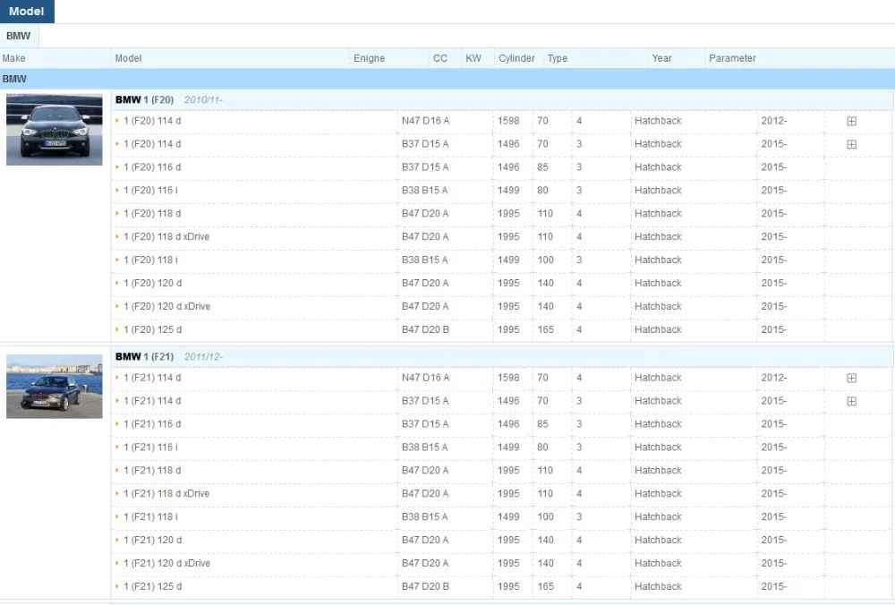Viewport: 895px width, 605px height.
Task: Open model 1 (F20) 118 i
Action: (x=150, y=260)
